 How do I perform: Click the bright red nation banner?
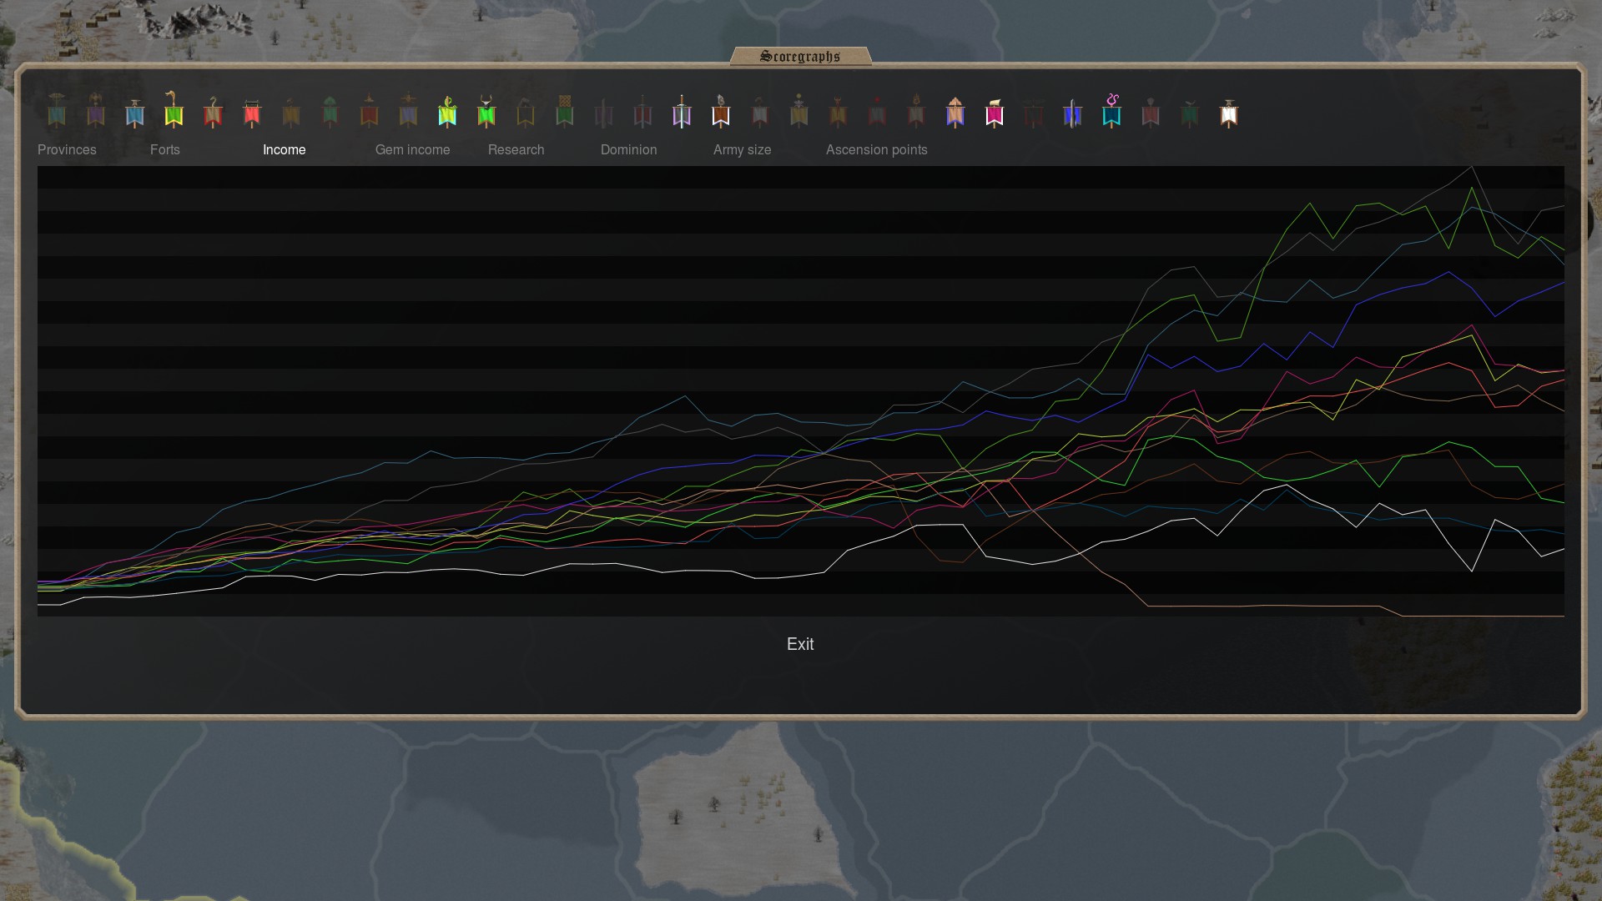(252, 113)
